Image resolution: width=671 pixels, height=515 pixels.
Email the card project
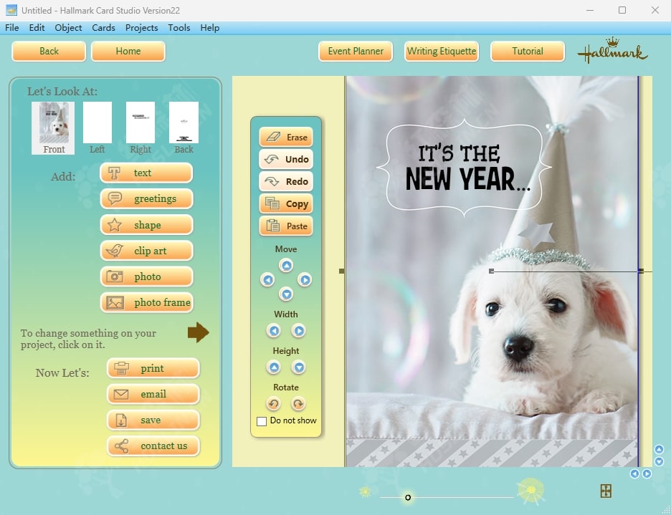click(153, 395)
